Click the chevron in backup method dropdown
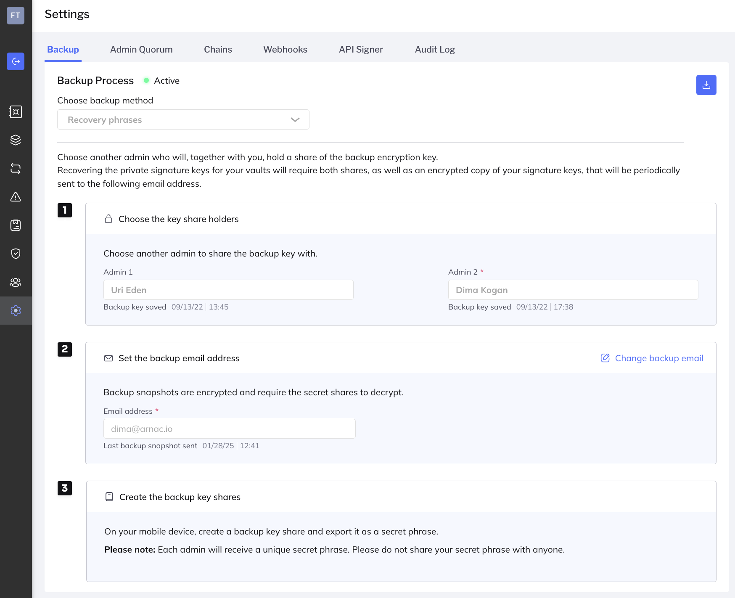Viewport: 735px width, 598px height. [295, 120]
